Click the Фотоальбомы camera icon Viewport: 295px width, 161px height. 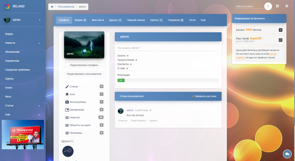tap(67, 102)
